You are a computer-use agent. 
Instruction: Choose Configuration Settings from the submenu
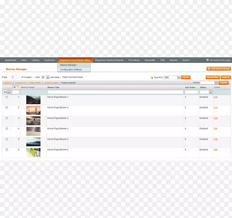[71, 70]
